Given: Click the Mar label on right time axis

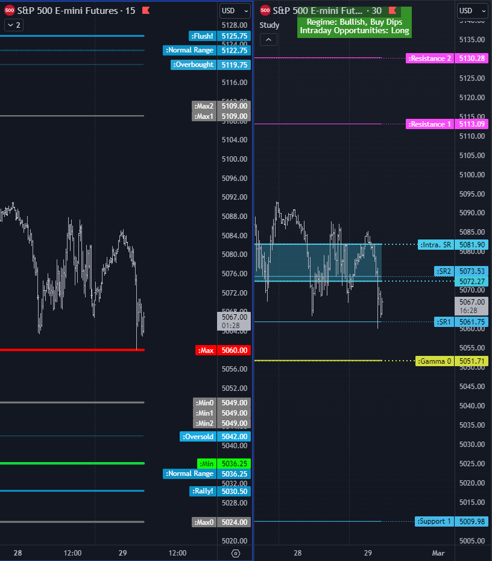Looking at the screenshot, I should pos(438,553).
